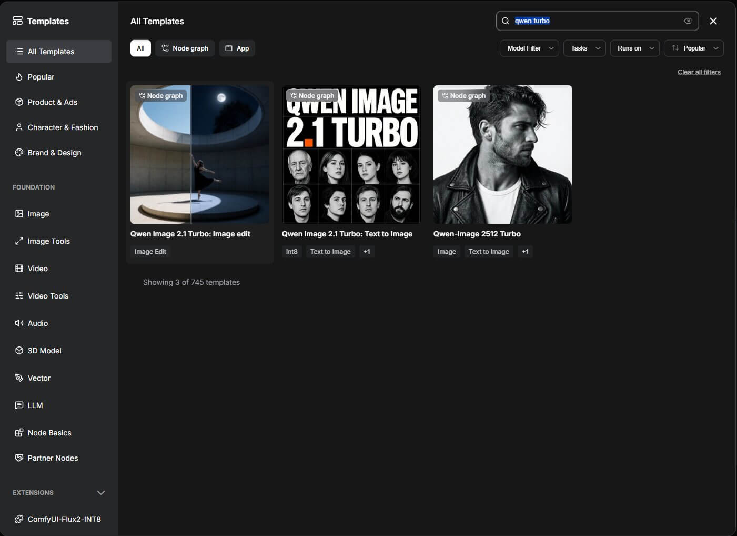
Task: Click the Qwen-Image 2512 Turbo title text
Action: pyautogui.click(x=477, y=234)
